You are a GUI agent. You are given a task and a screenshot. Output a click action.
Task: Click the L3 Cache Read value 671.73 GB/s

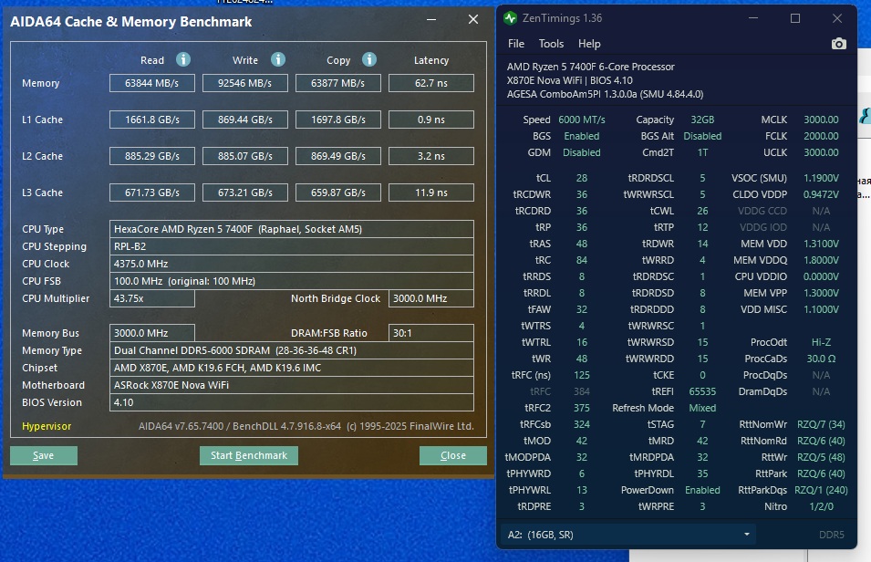(152, 193)
